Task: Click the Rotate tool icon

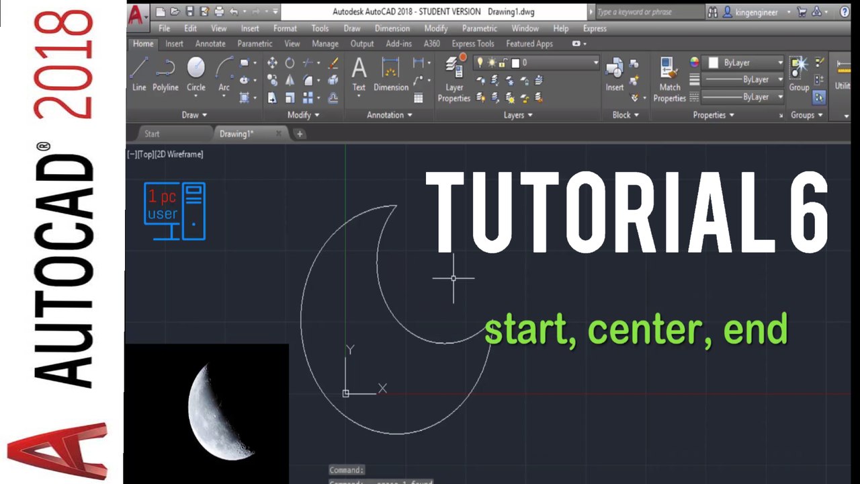Action: [x=290, y=63]
